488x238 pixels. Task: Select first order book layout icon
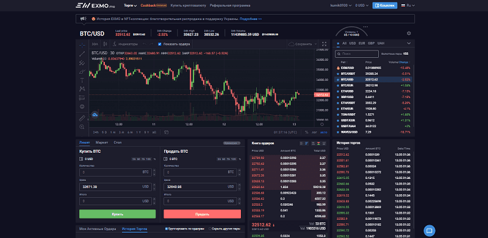pos(301,143)
